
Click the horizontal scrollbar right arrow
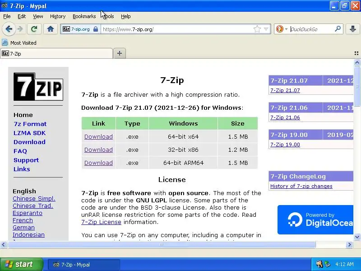(349, 244)
